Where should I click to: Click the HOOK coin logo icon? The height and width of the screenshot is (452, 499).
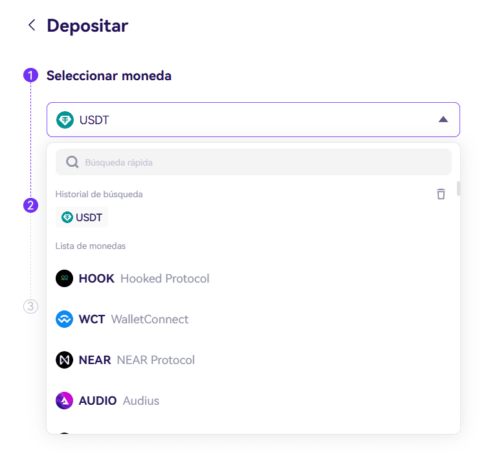pyautogui.click(x=64, y=279)
